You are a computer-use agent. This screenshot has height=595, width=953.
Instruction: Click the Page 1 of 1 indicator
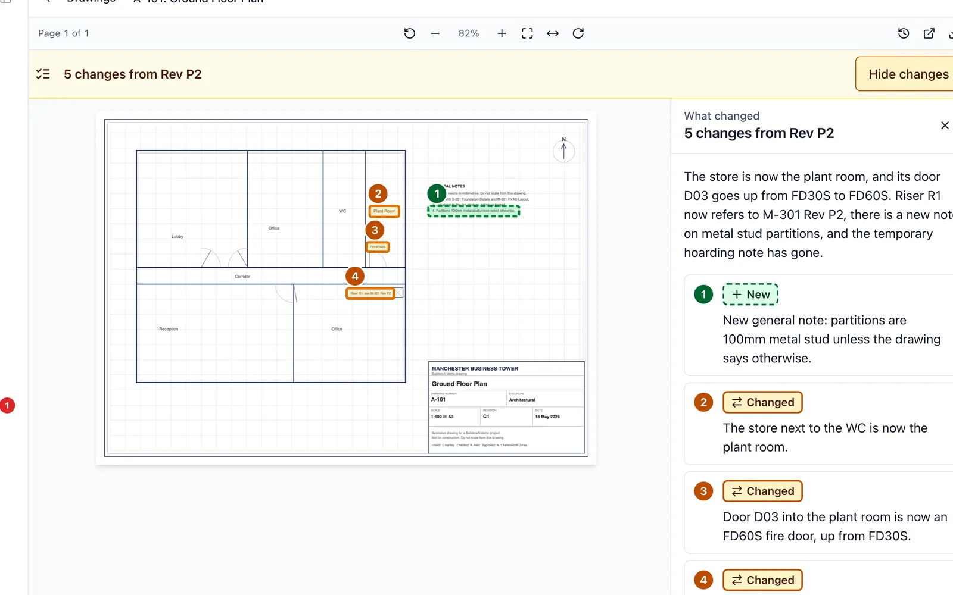[64, 33]
